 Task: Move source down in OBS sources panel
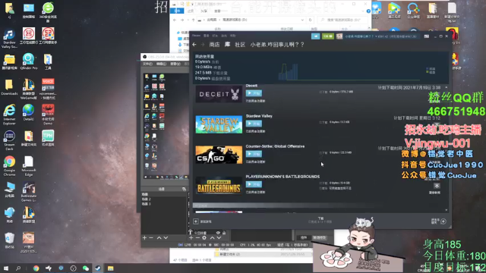[219, 237]
